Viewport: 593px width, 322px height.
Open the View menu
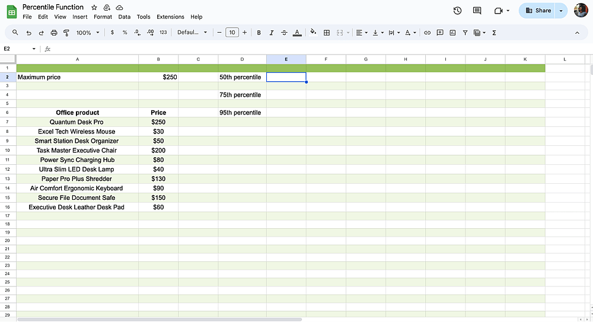pyautogui.click(x=60, y=17)
